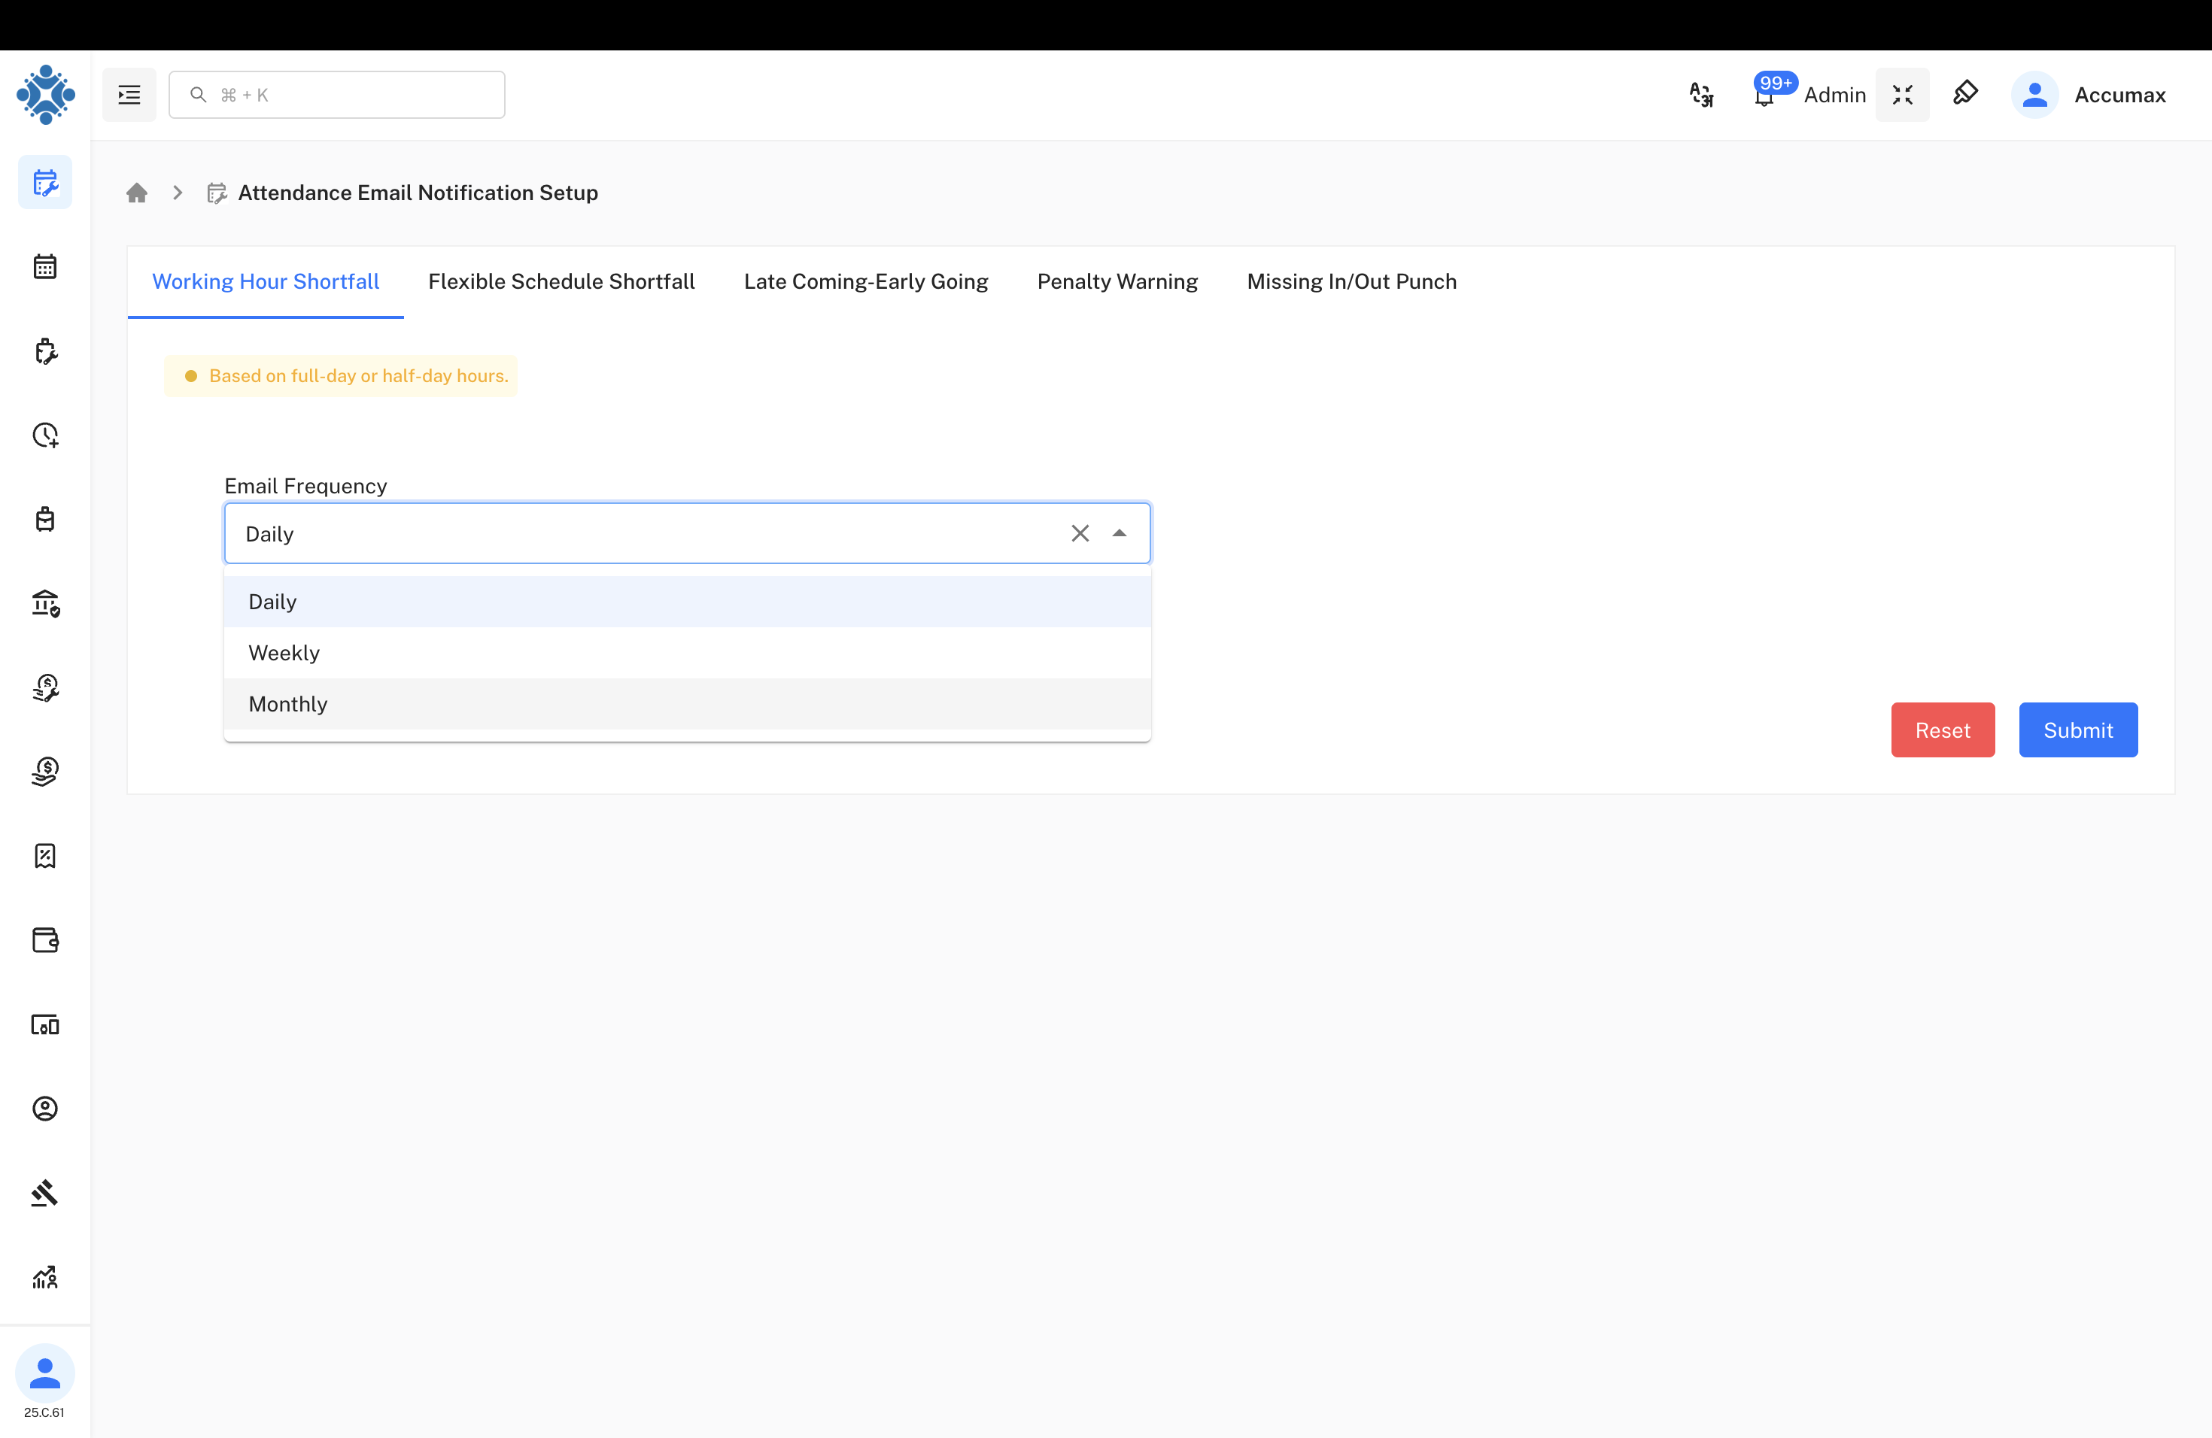Open the calendar icon in sidebar
This screenshot has height=1438, width=2212.
[44, 266]
